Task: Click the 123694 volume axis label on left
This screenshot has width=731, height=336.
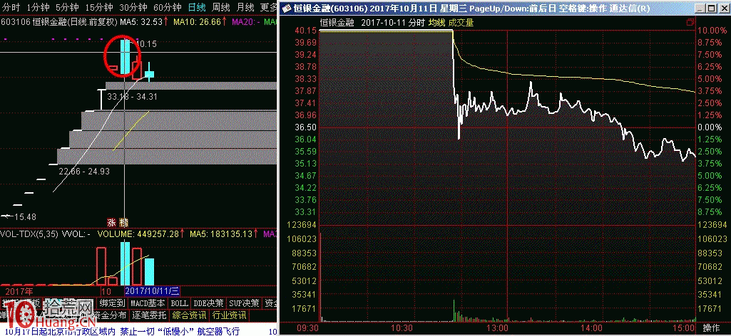Action: point(303,225)
